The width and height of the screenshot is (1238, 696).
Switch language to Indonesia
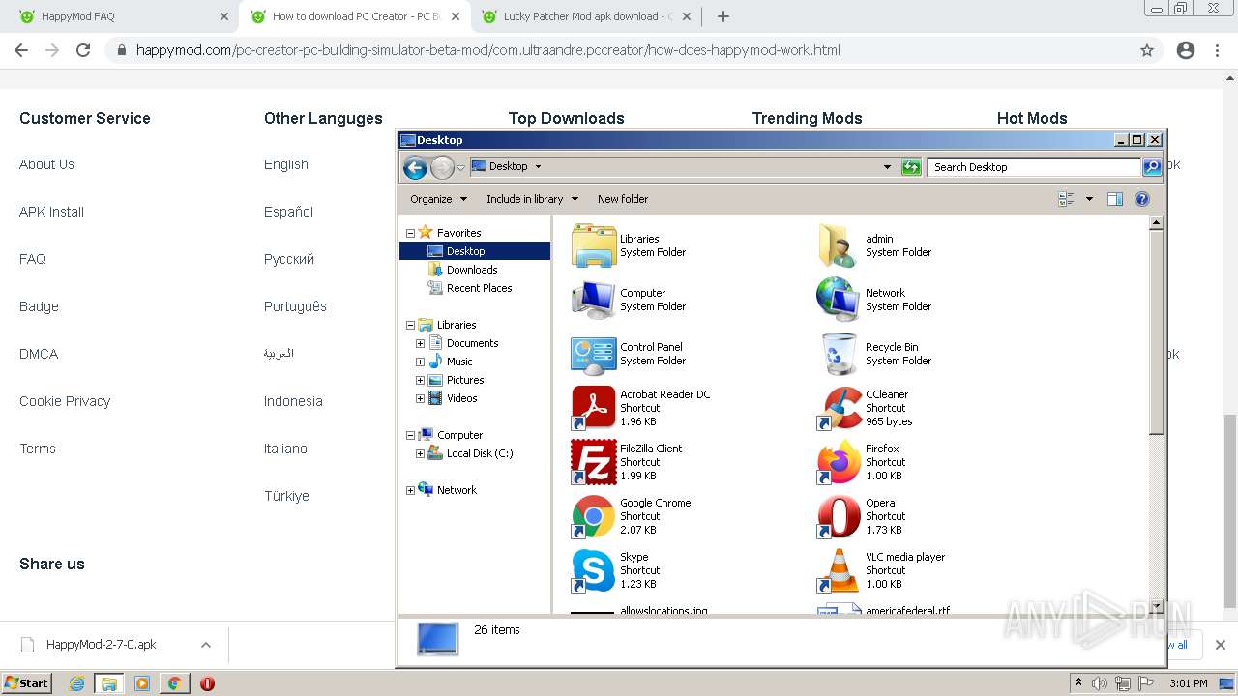(x=293, y=401)
